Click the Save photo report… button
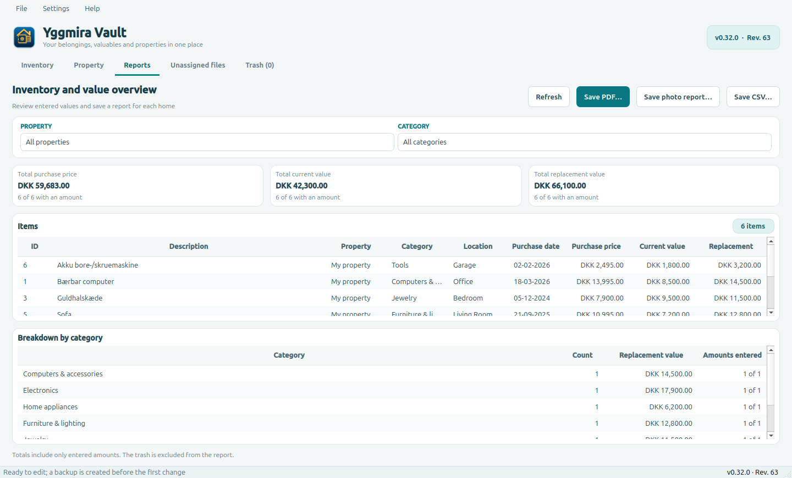The width and height of the screenshot is (792, 478). (x=678, y=97)
